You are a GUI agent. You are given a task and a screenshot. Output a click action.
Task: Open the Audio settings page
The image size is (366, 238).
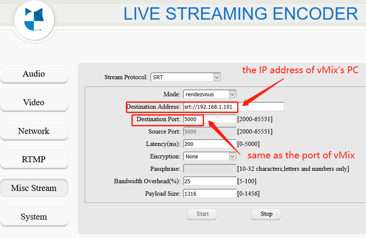click(x=34, y=74)
